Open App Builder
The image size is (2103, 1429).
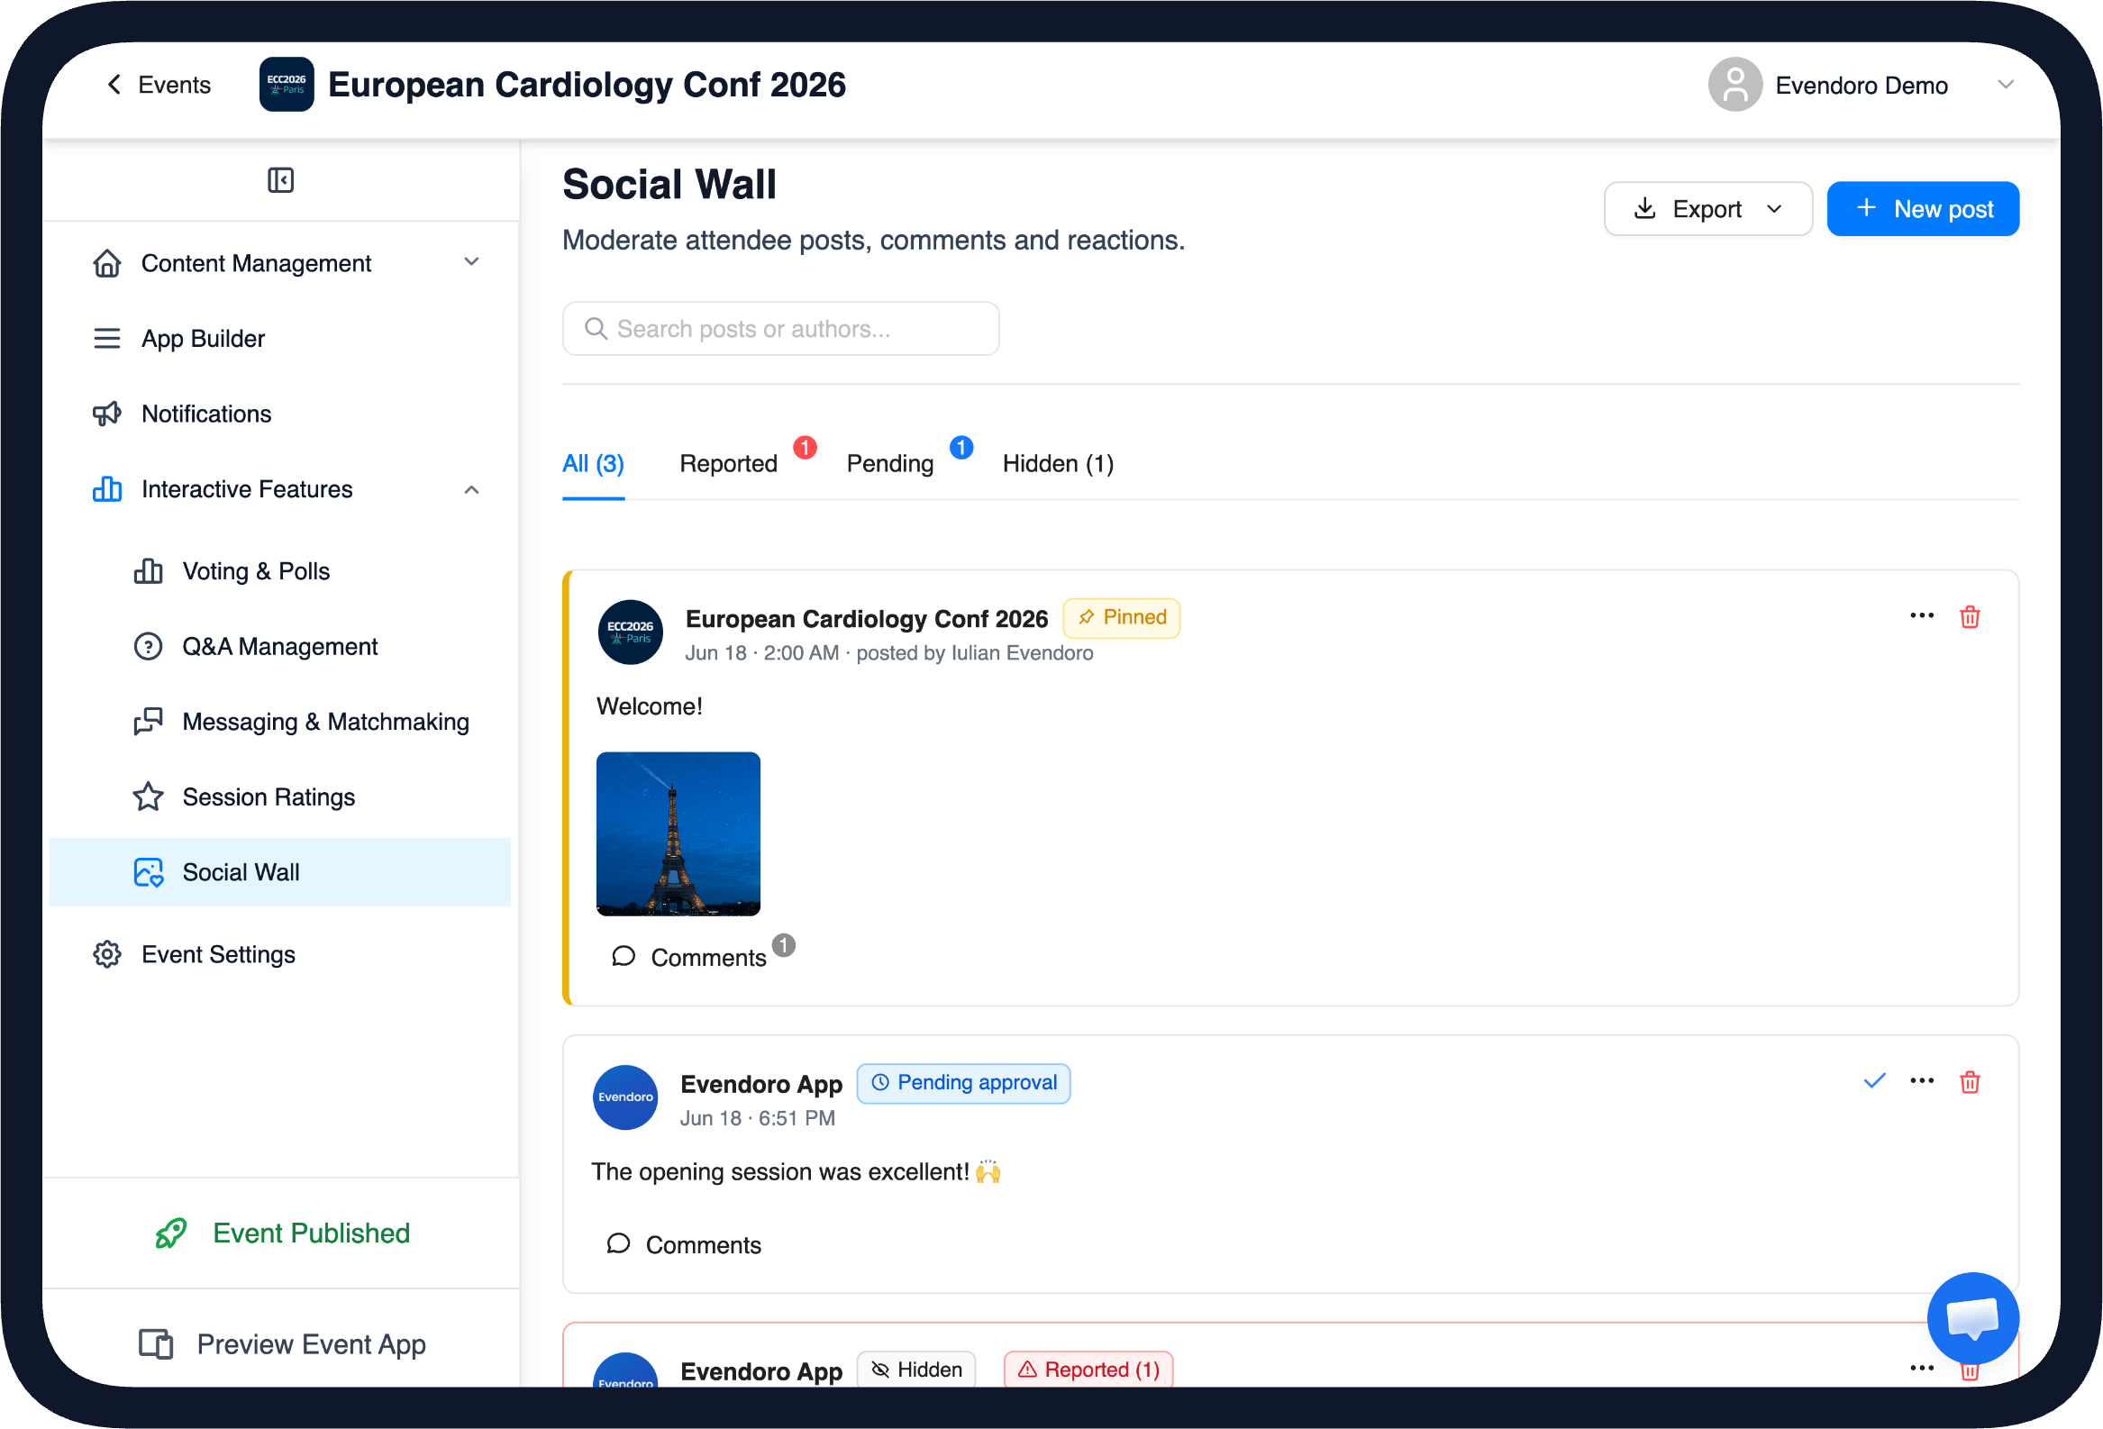pos(278,339)
